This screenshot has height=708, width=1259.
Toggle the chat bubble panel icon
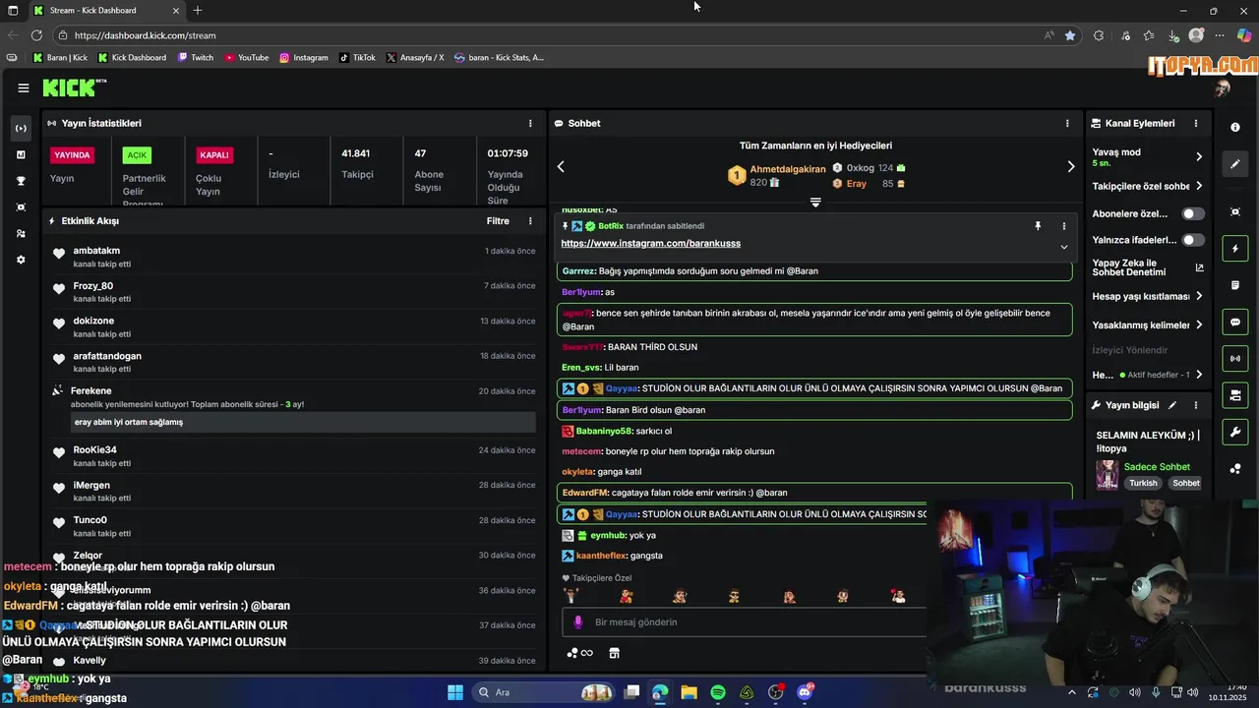pyautogui.click(x=1235, y=322)
